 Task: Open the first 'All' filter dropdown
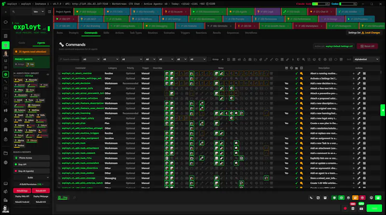pyautogui.click(x=91, y=59)
